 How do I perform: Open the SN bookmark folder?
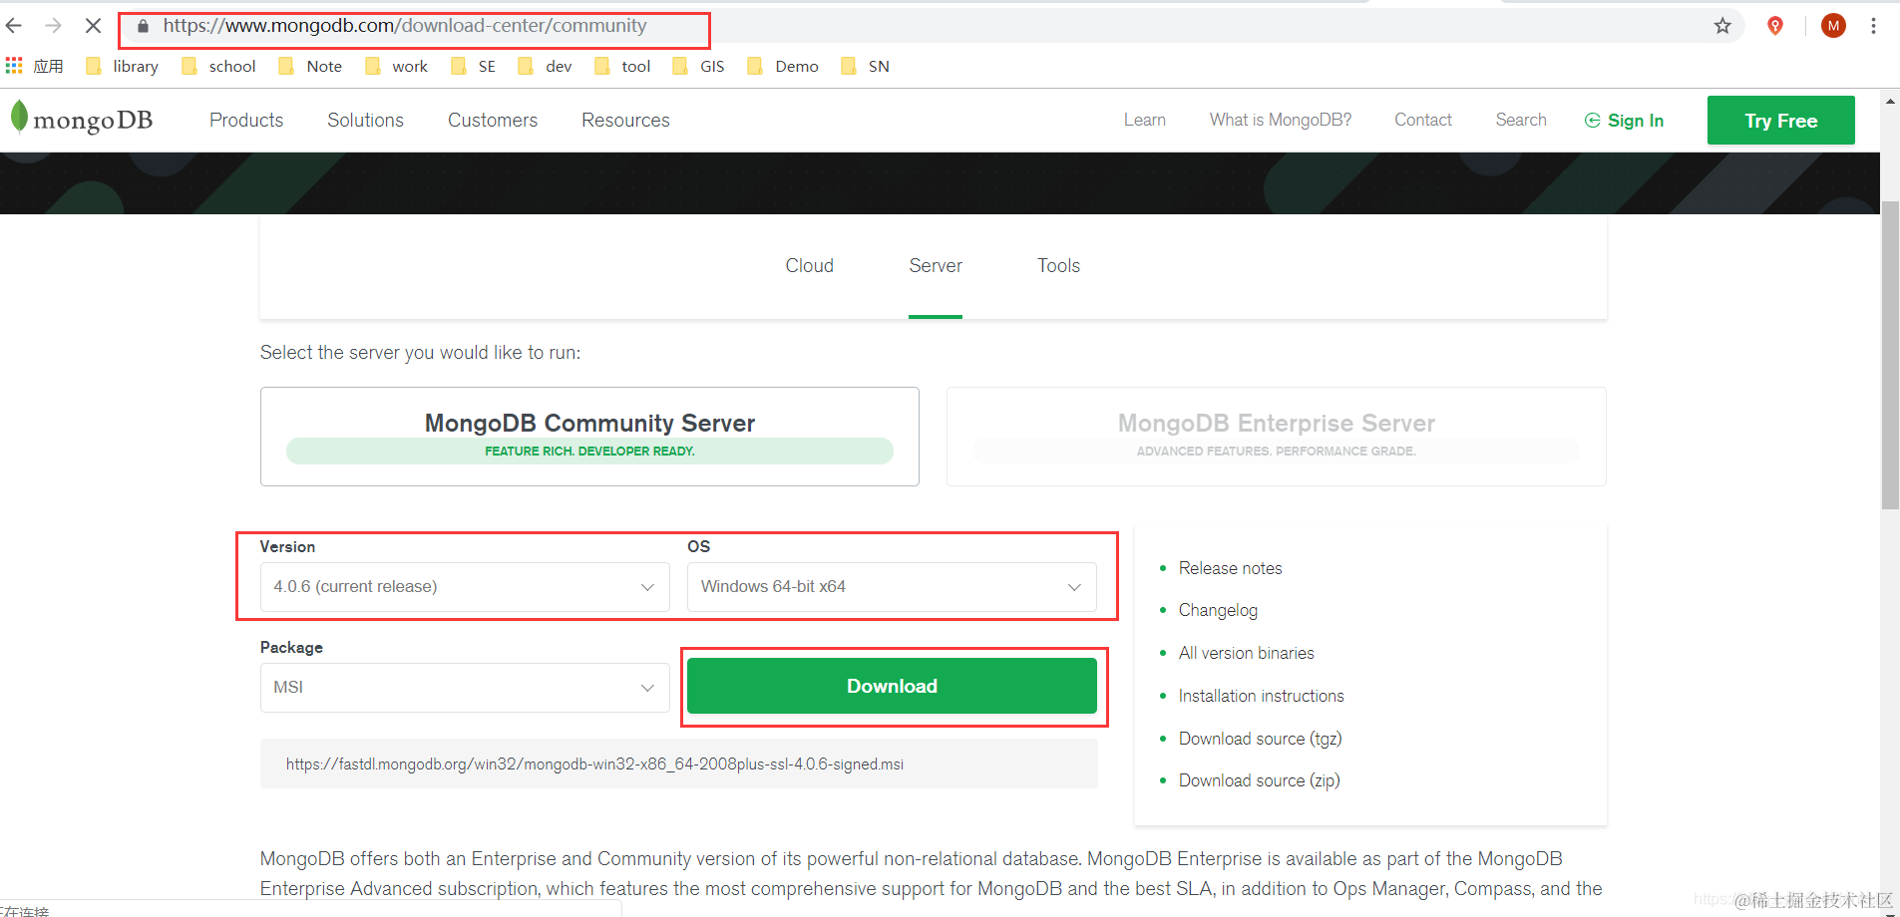[865, 66]
